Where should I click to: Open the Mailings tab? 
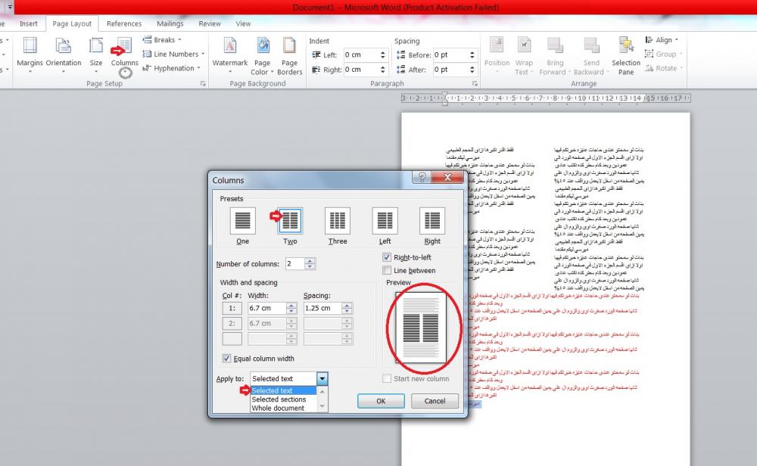coord(170,23)
